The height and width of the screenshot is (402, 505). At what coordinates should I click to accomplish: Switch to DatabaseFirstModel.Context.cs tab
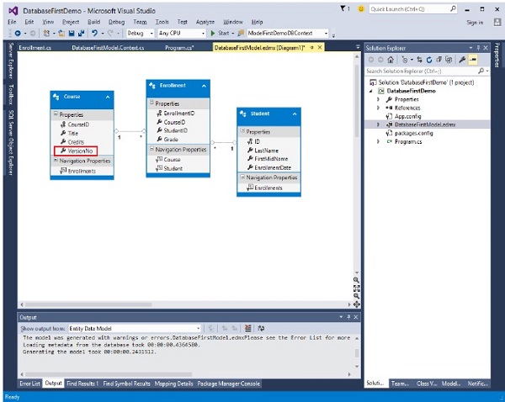pyautogui.click(x=108, y=48)
